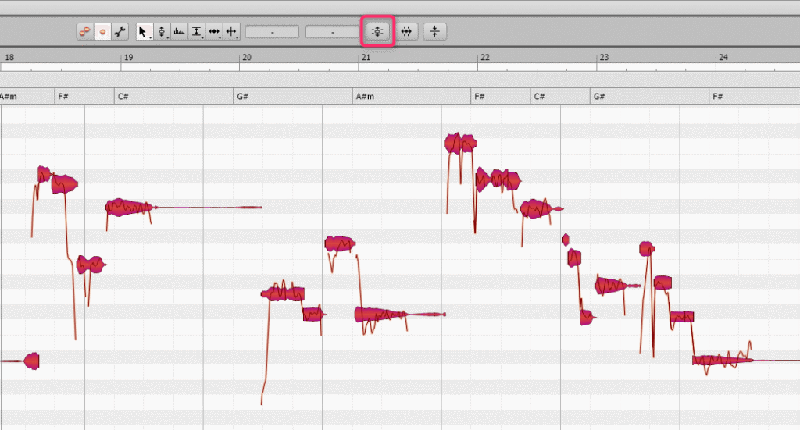
Task: Select the long sustained note blob at bar 19
Action: tap(130, 208)
